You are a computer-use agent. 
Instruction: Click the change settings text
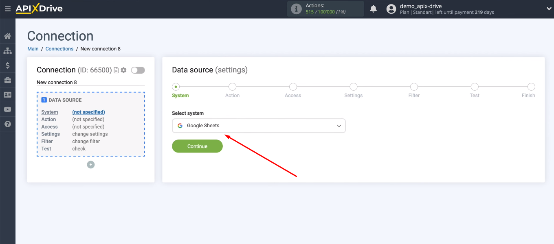pyautogui.click(x=90, y=134)
